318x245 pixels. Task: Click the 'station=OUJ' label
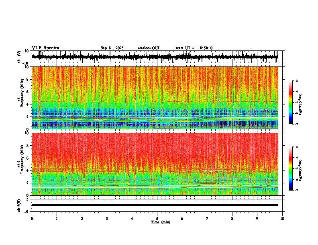(x=149, y=48)
